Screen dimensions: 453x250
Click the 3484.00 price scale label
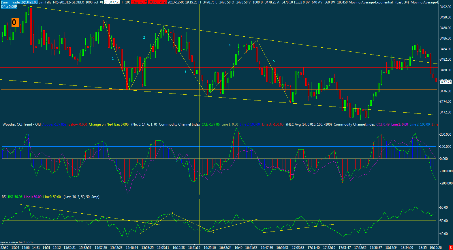click(446, 49)
